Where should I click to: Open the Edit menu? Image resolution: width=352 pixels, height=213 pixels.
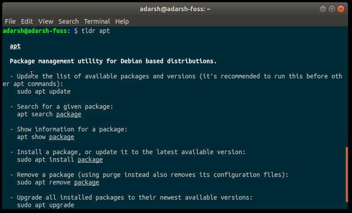pyautogui.click(x=27, y=21)
